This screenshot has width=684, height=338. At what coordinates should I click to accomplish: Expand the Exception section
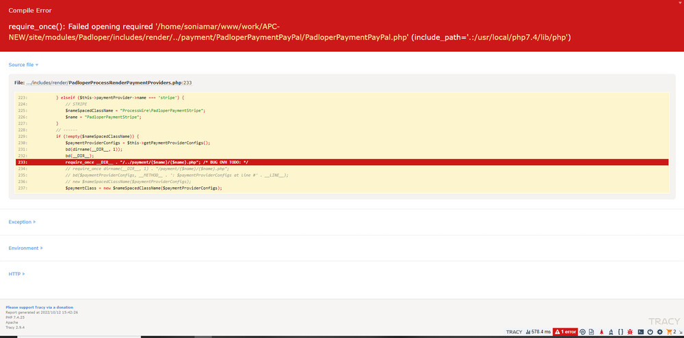coord(22,222)
